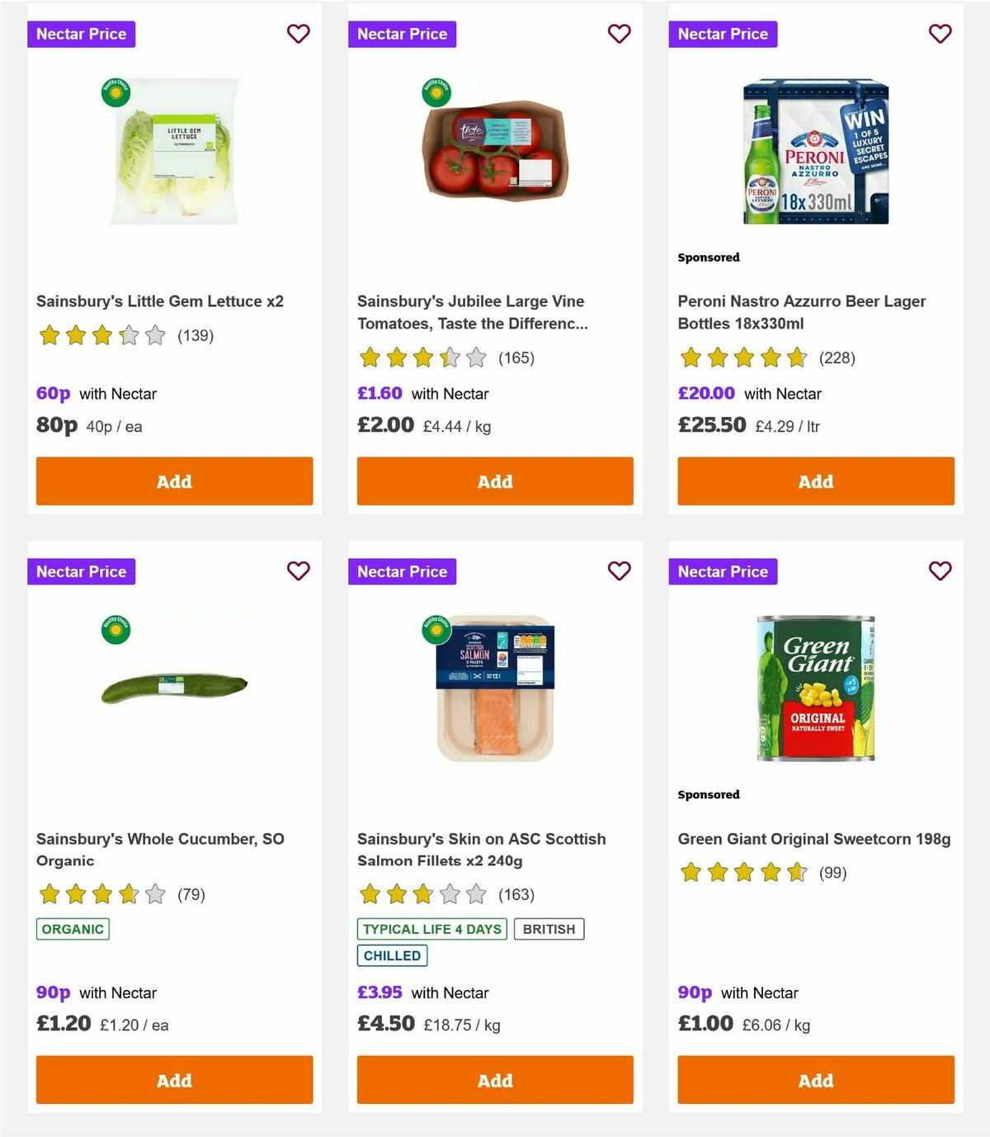The width and height of the screenshot is (990, 1137).
Task: Select CHILLED tag on salmon card
Action: pos(392,955)
